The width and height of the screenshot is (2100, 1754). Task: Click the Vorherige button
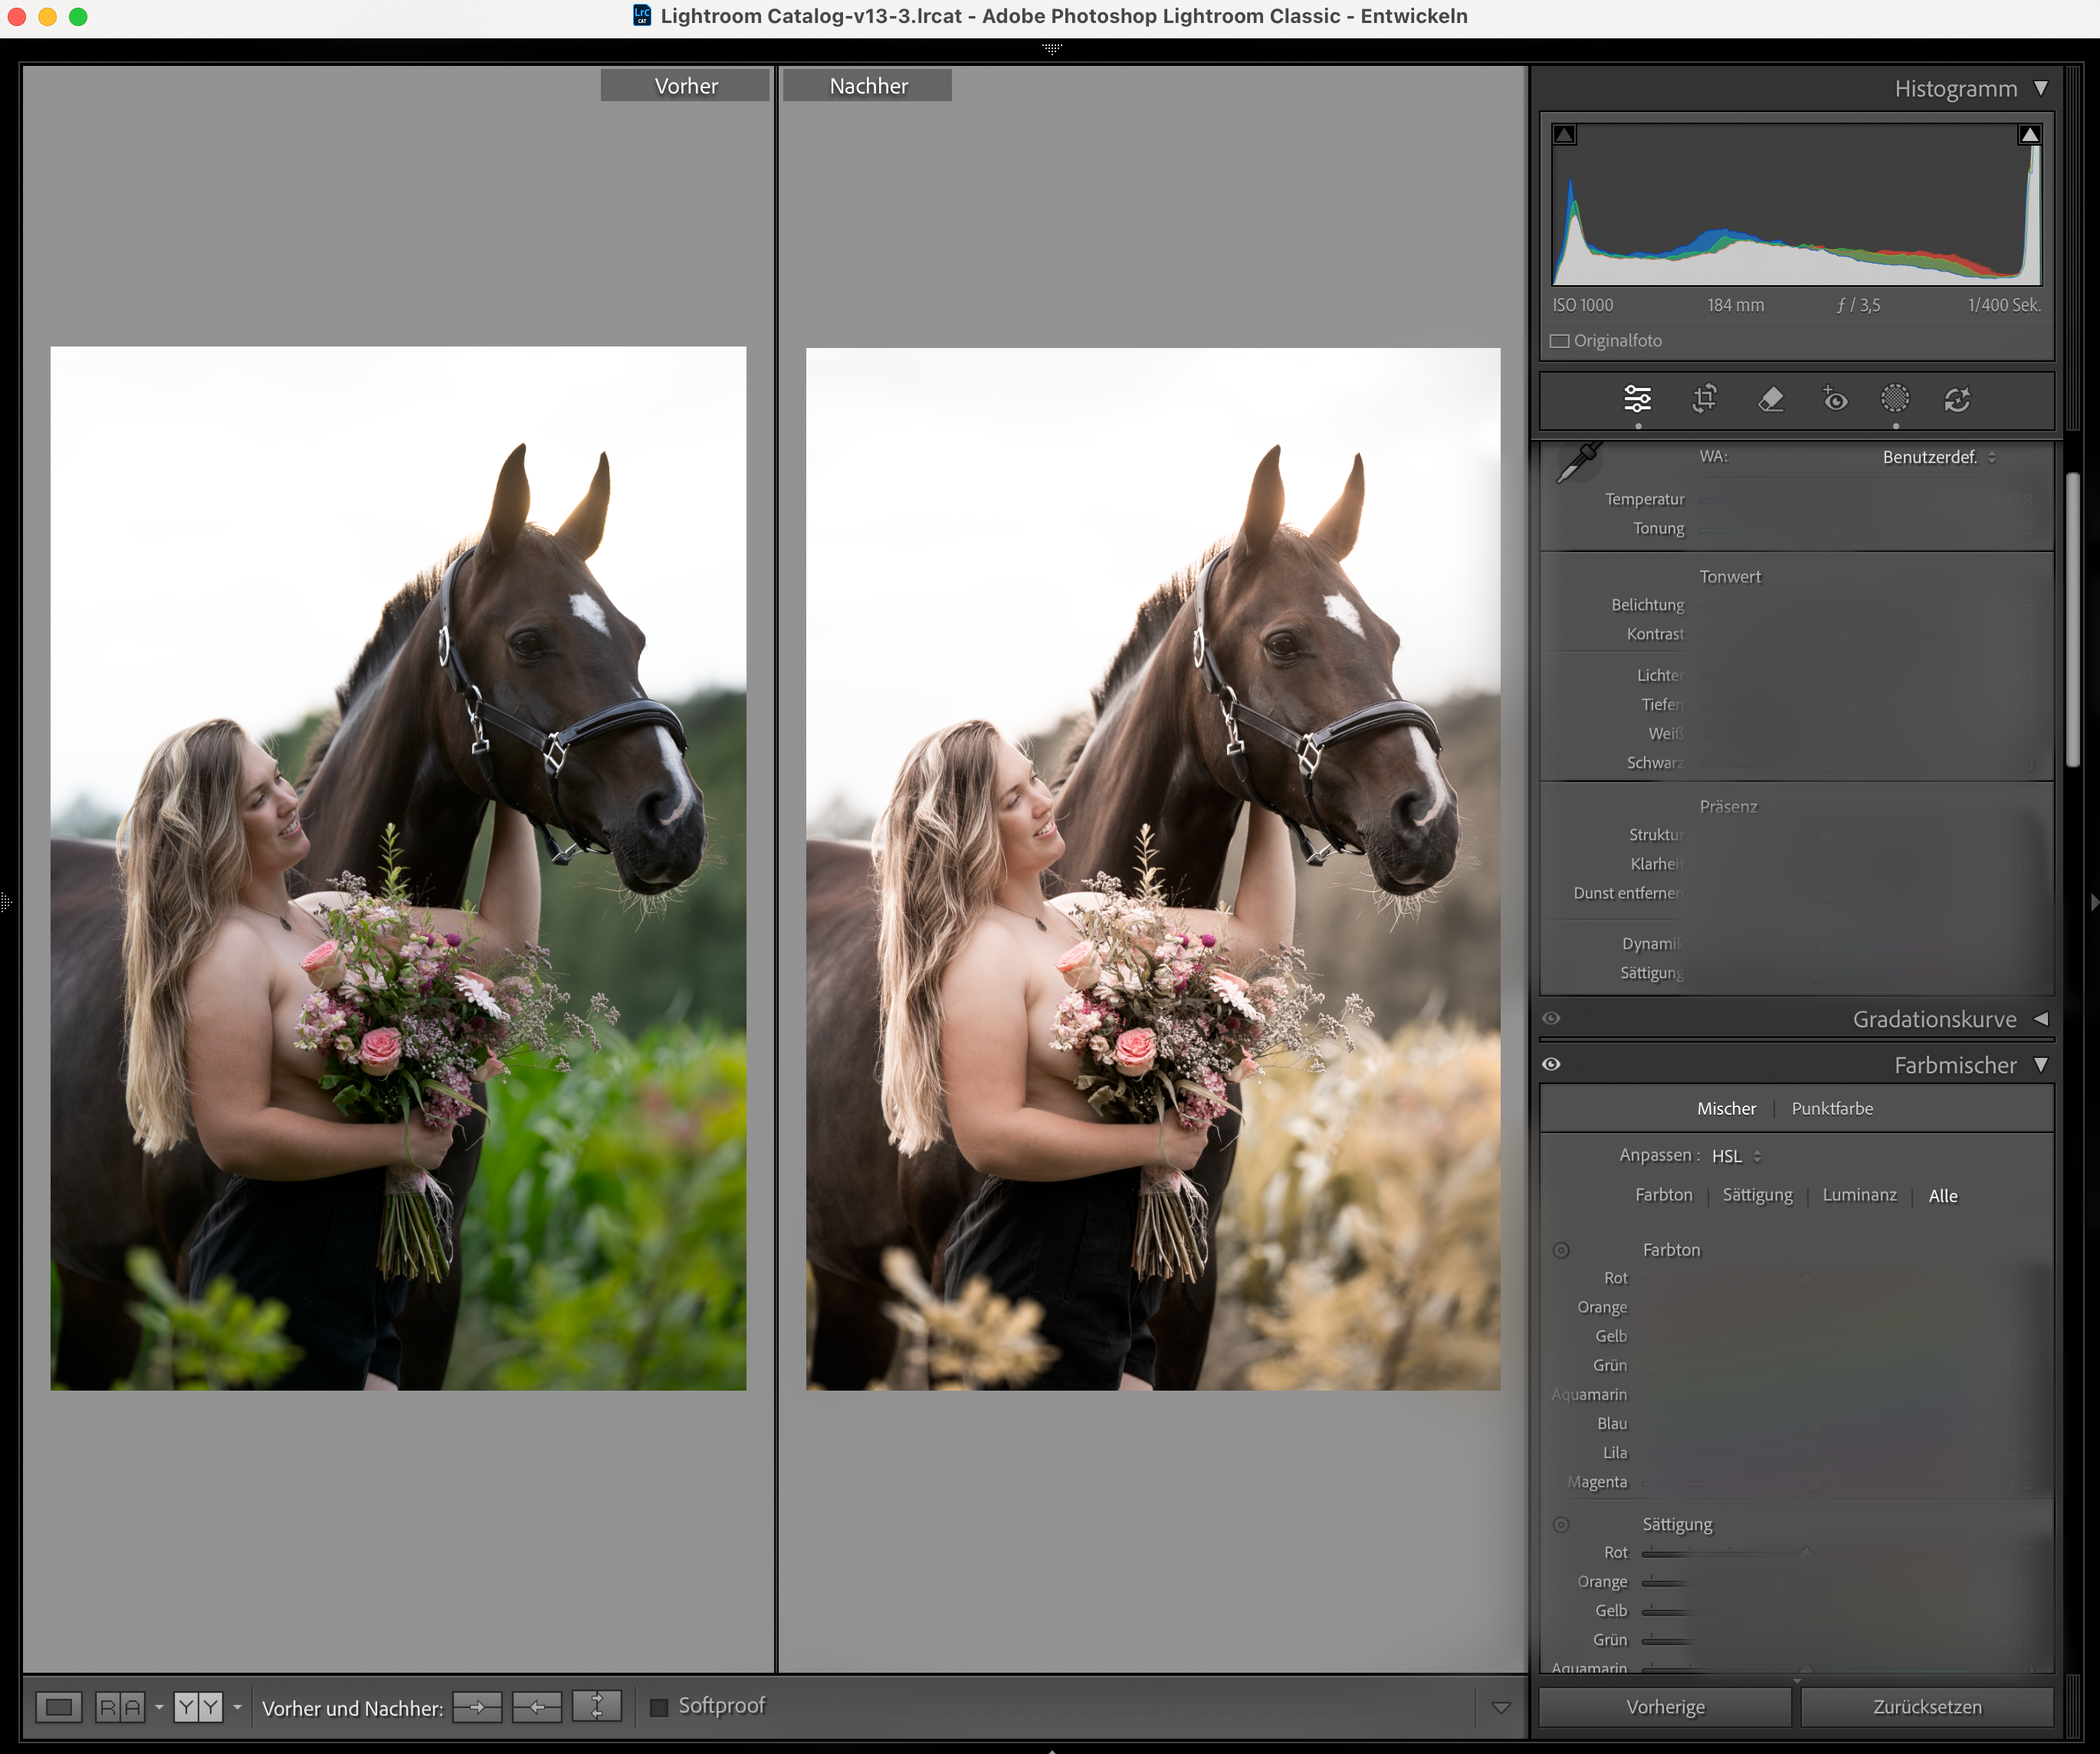coord(1665,1707)
